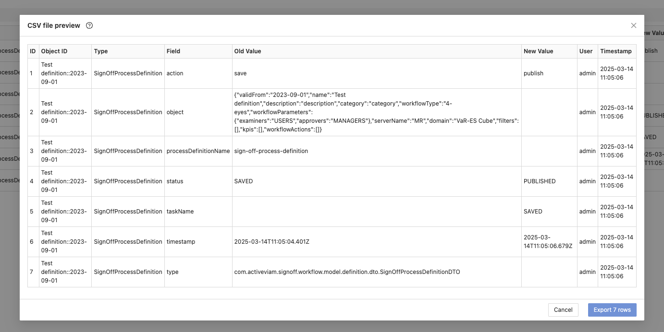Close the CSV file preview dialog

pos(633,25)
